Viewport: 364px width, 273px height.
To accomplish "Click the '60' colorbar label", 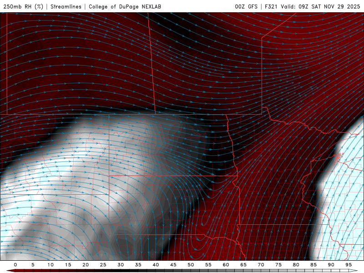I will (x=226, y=265).
